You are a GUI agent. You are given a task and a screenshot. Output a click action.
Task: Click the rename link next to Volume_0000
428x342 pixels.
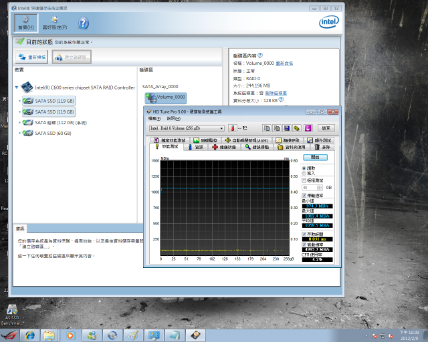click(x=284, y=63)
